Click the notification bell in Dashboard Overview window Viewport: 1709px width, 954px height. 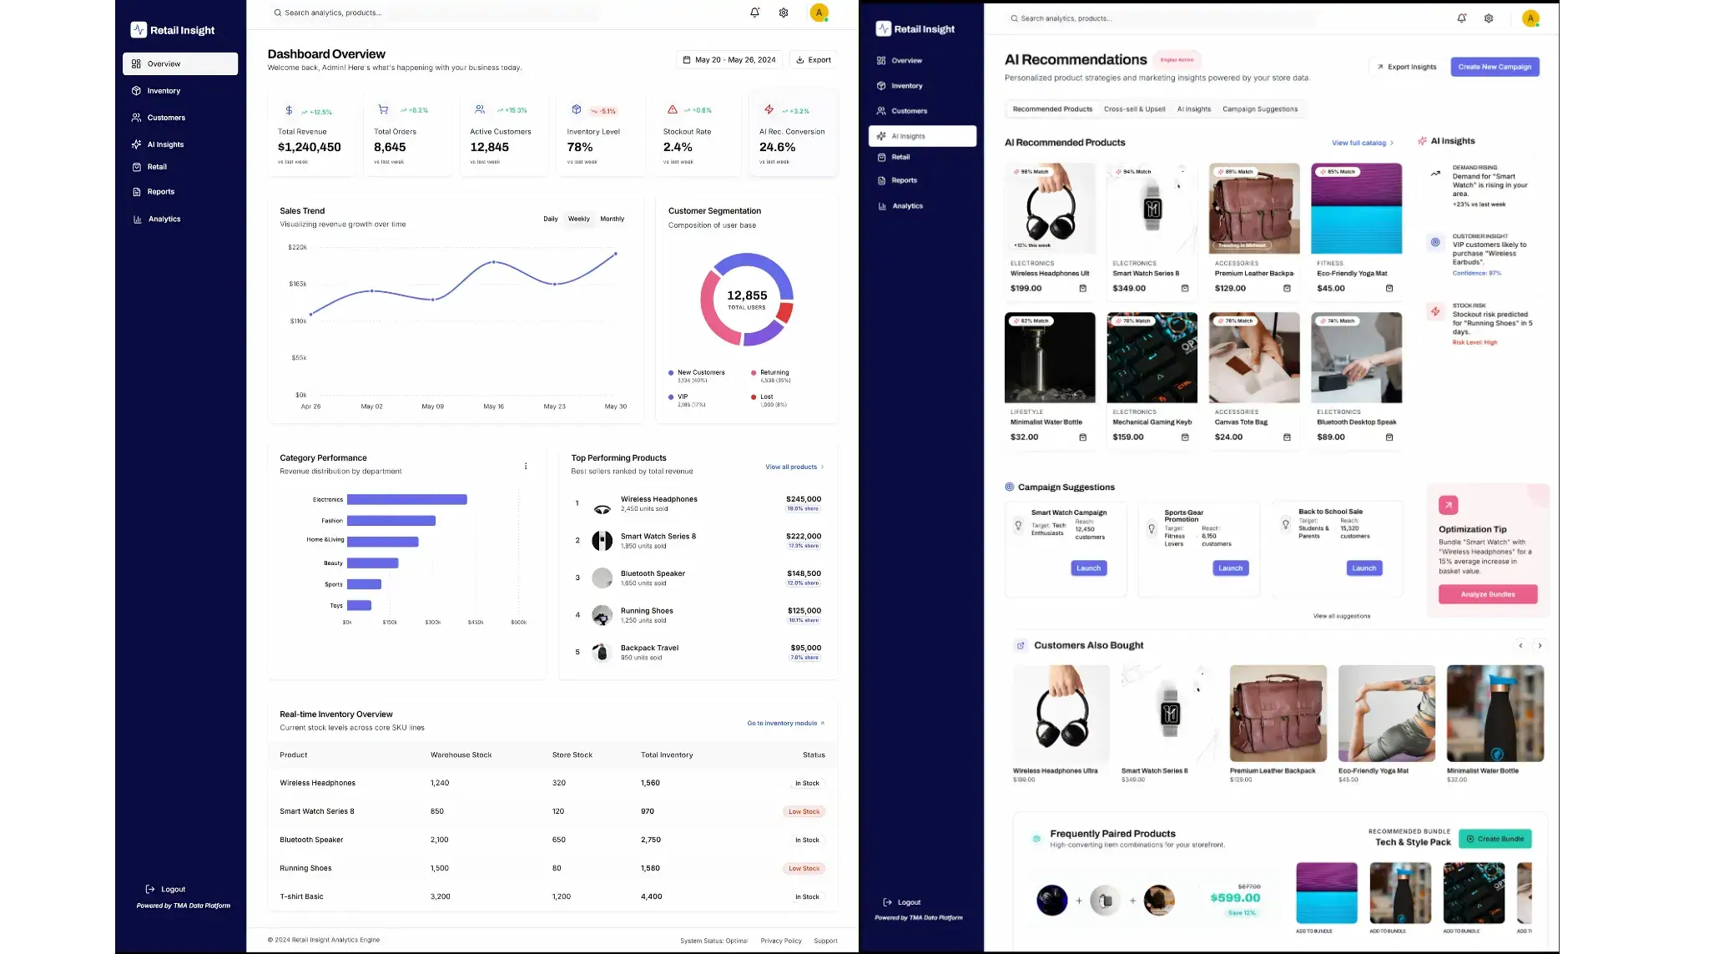(x=754, y=13)
